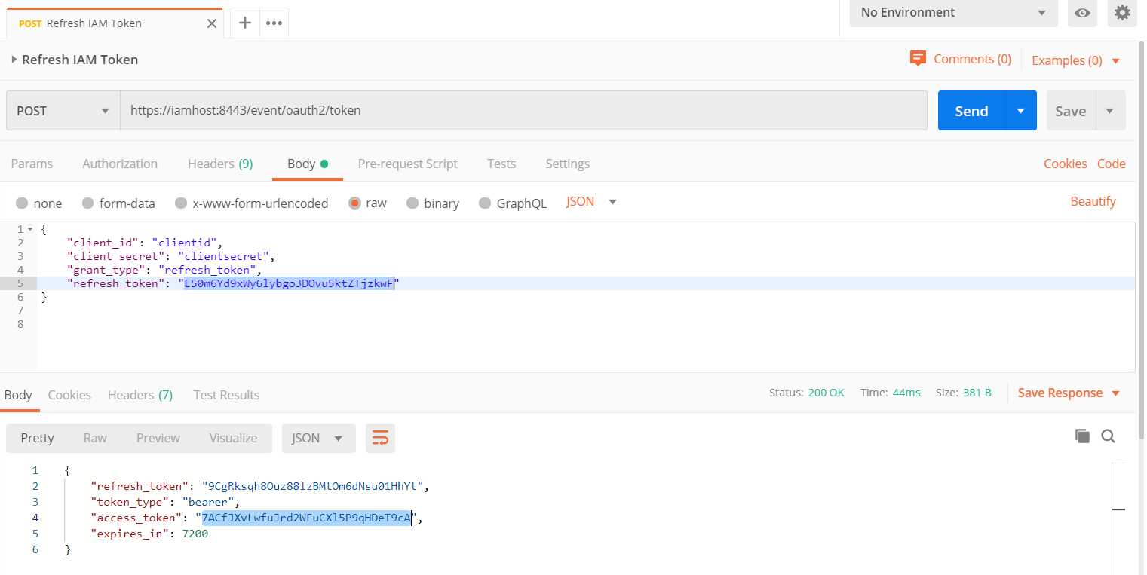Screen dimensions: 1147x575
Task: Open the POST method dropdown
Action: (63, 111)
